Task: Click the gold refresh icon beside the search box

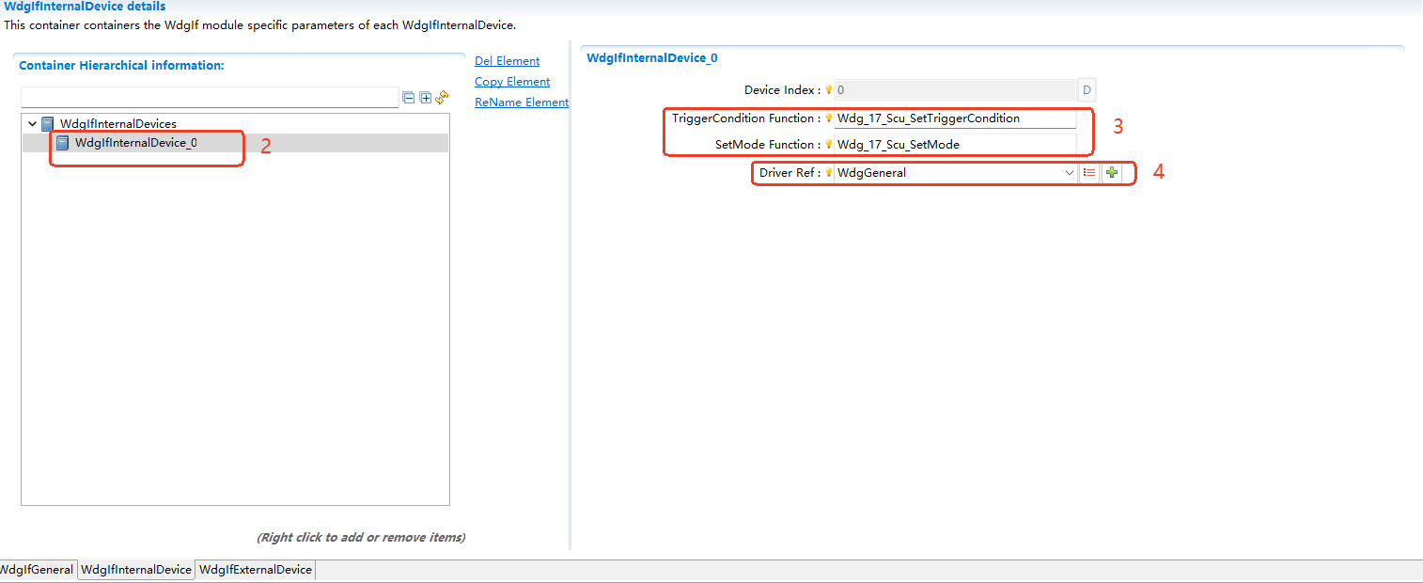Action: (442, 96)
